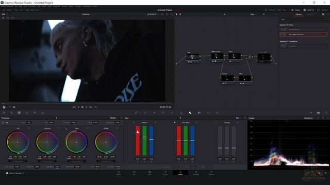Select the hand pan tool in node editor
This screenshot has width=330, height=185.
point(180,14)
